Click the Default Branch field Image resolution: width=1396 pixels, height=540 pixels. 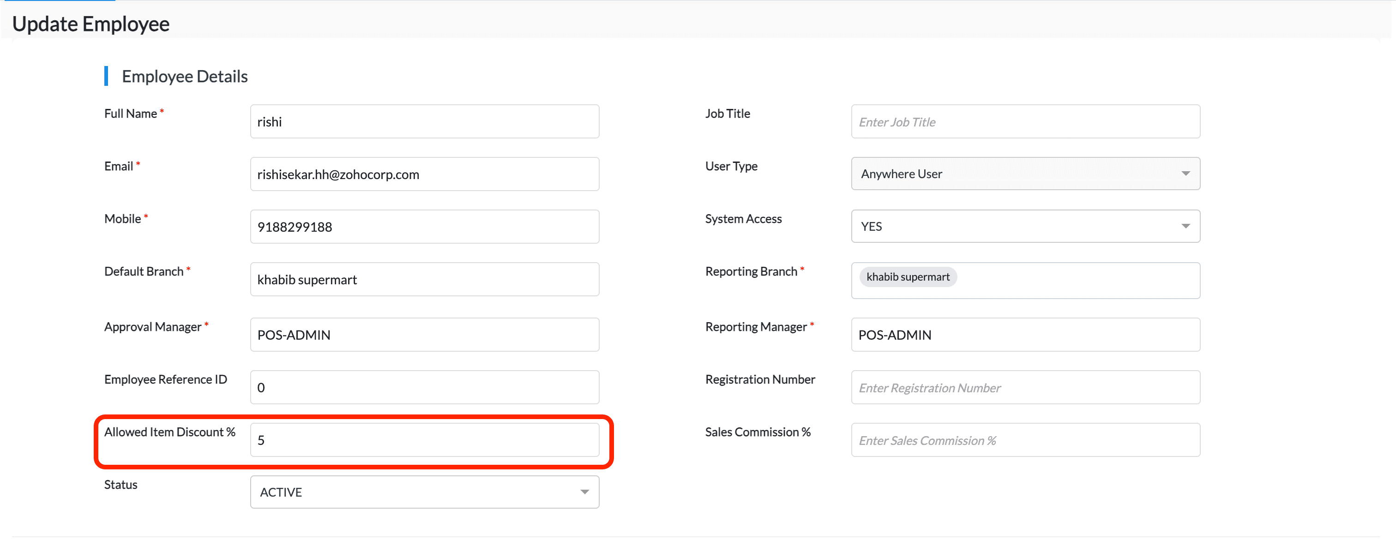point(424,279)
